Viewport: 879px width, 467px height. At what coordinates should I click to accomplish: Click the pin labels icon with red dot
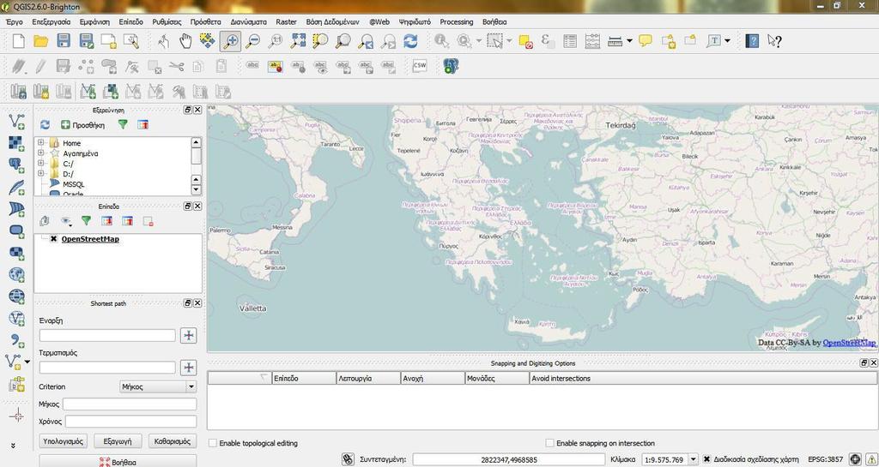point(276,67)
